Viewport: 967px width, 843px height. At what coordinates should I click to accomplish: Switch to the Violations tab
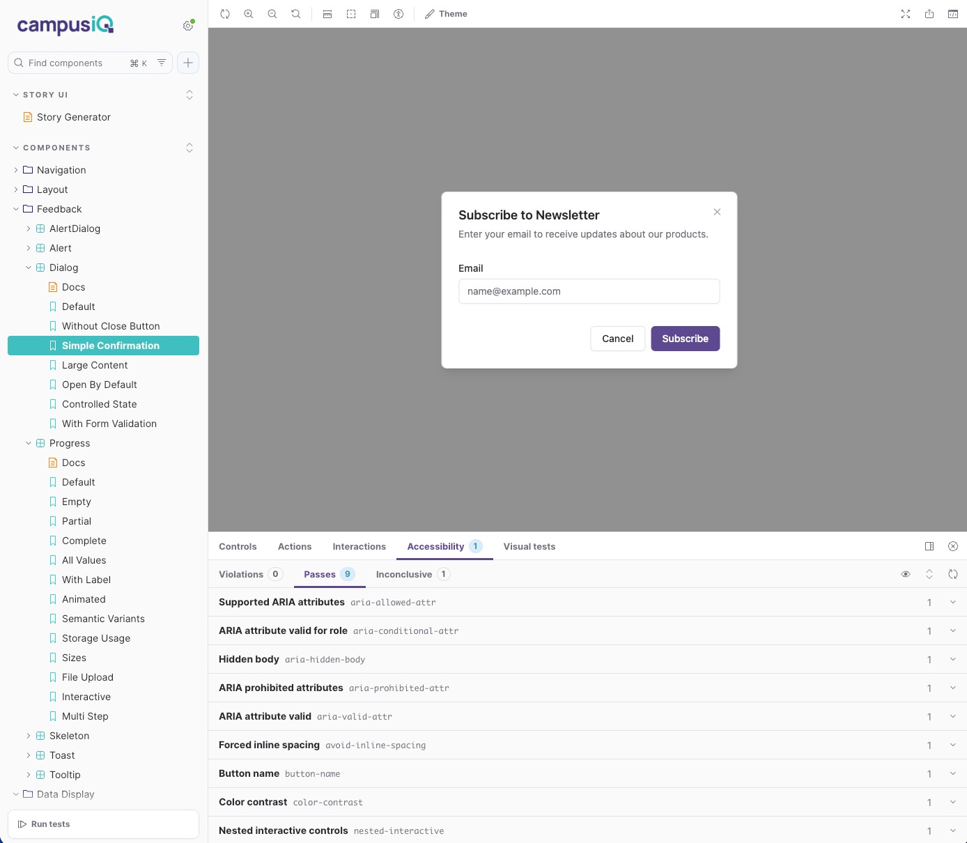tap(240, 574)
